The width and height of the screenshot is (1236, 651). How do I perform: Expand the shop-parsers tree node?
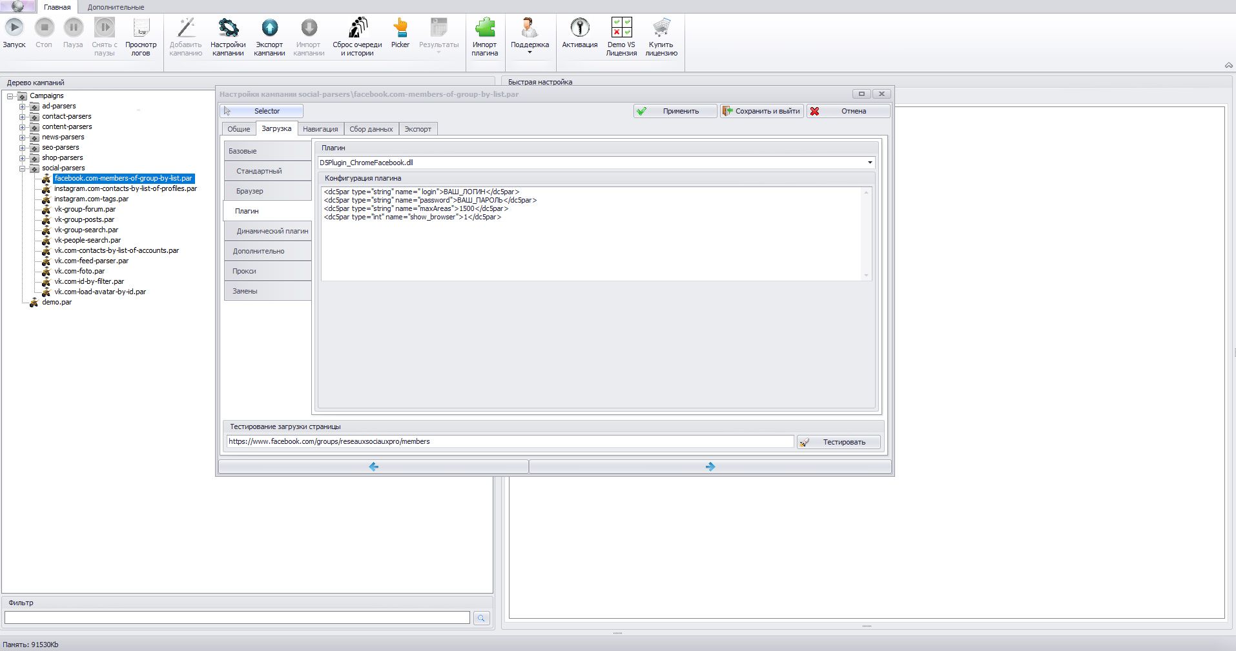coord(23,158)
